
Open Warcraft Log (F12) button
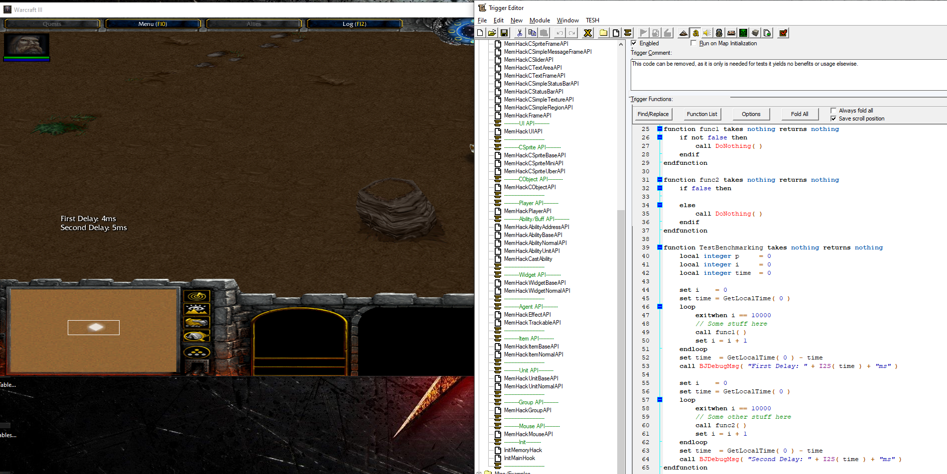354,24
